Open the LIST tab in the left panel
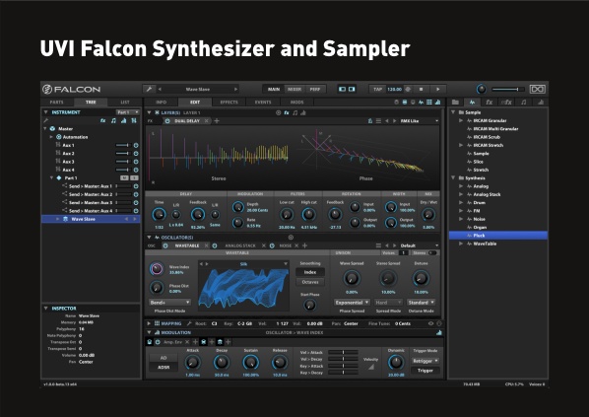 click(125, 102)
